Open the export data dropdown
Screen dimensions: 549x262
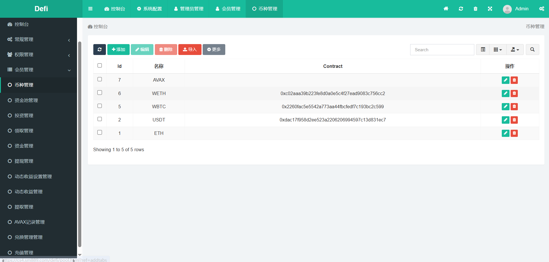coord(515,50)
